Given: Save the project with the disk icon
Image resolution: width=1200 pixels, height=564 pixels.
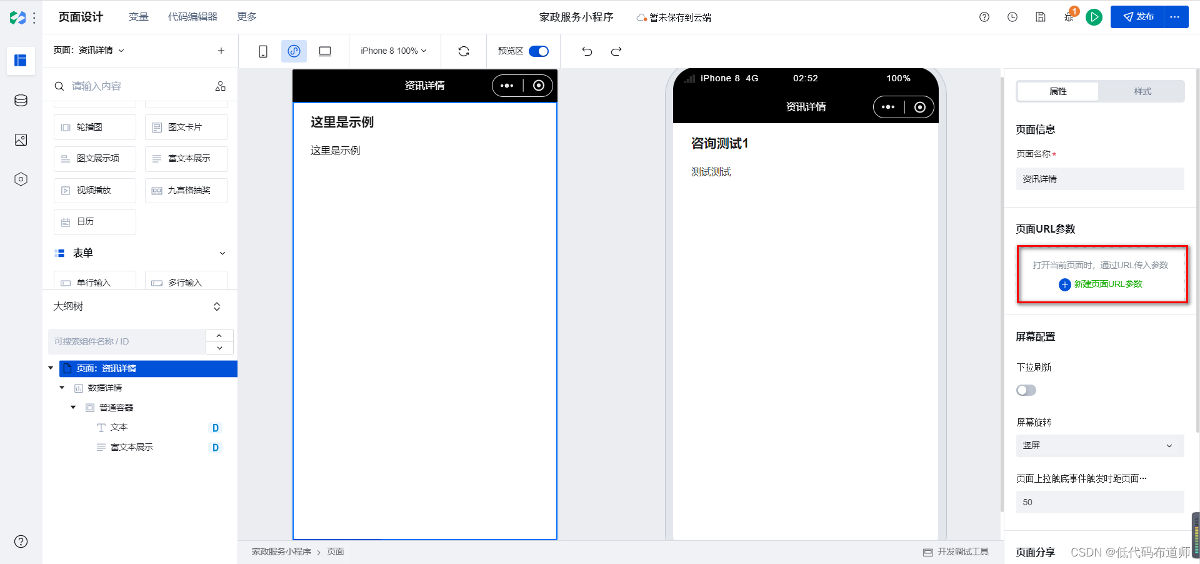Looking at the screenshot, I should coord(1041,17).
